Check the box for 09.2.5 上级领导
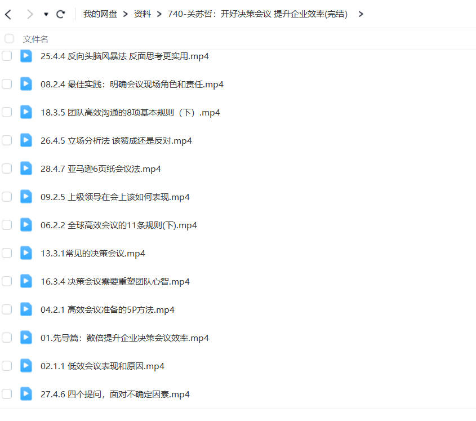The height and width of the screenshot is (421, 476). tap(7, 197)
